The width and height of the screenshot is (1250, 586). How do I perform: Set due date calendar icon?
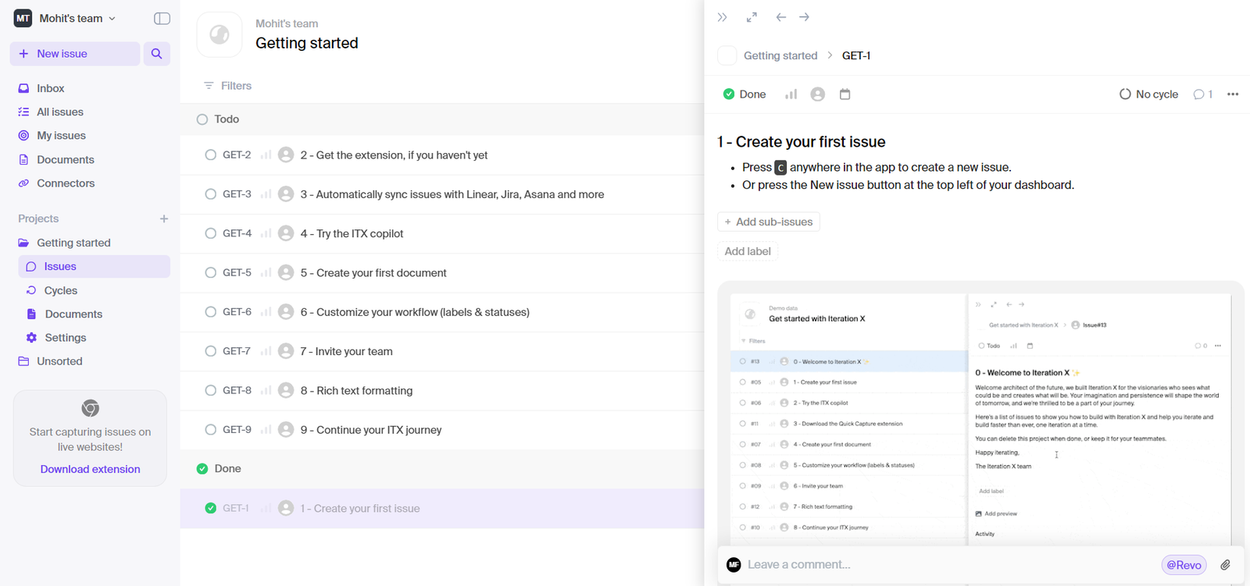(845, 94)
